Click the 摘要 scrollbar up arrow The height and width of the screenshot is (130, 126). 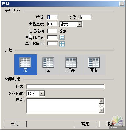tap(102, 101)
